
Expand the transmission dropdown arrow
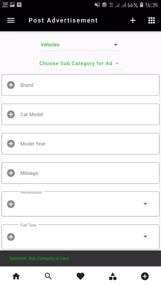click(x=145, y=204)
